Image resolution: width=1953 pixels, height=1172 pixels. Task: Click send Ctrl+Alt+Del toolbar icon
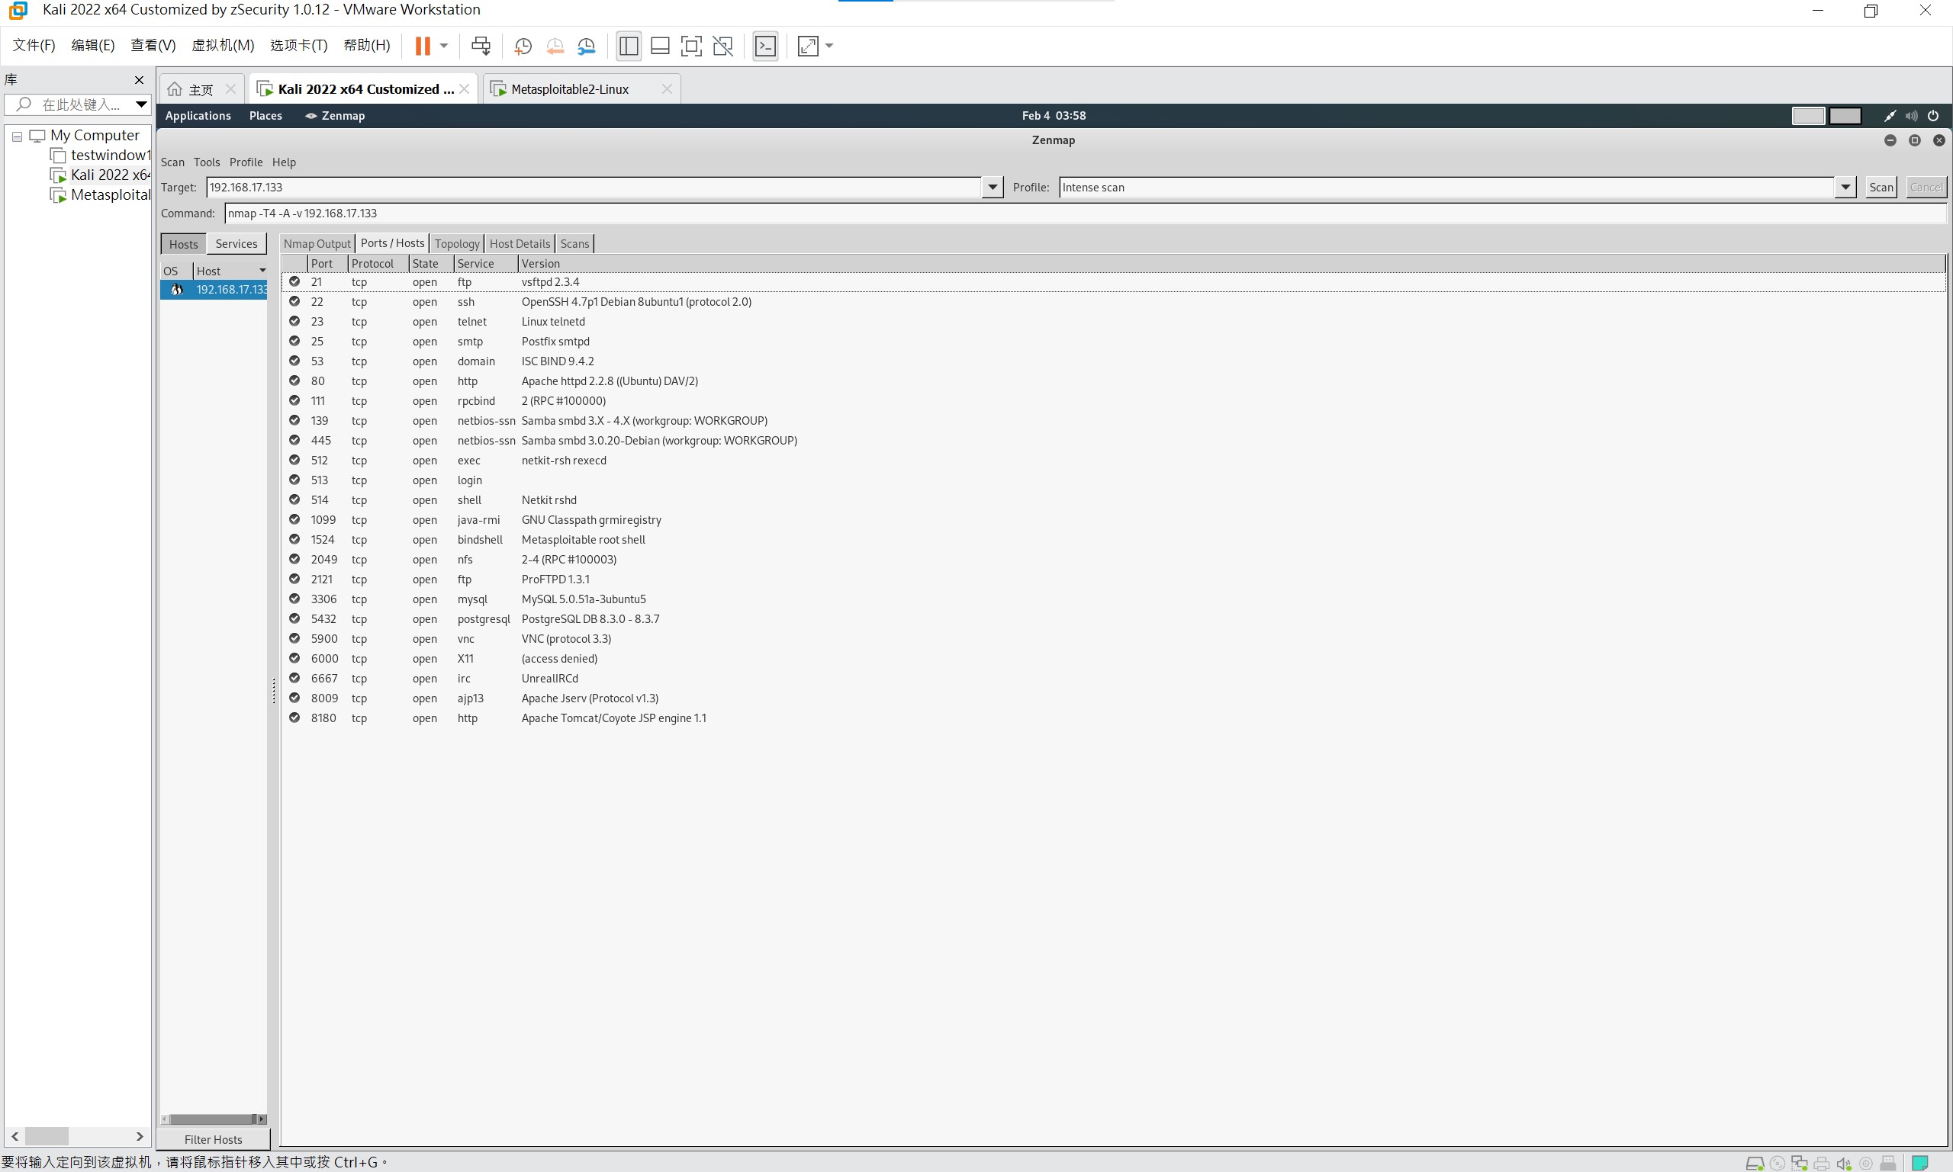coord(481,46)
